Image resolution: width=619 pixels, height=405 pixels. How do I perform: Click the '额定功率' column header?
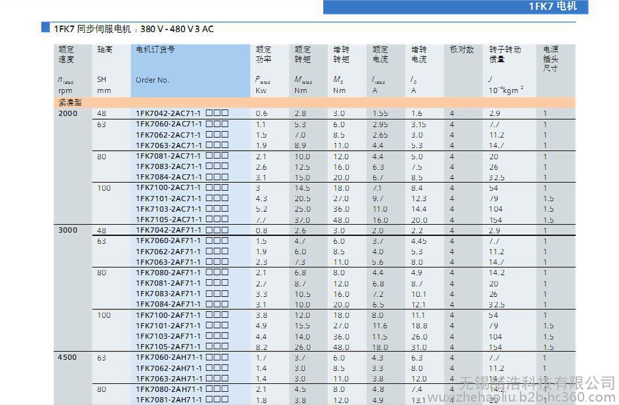tap(264, 54)
